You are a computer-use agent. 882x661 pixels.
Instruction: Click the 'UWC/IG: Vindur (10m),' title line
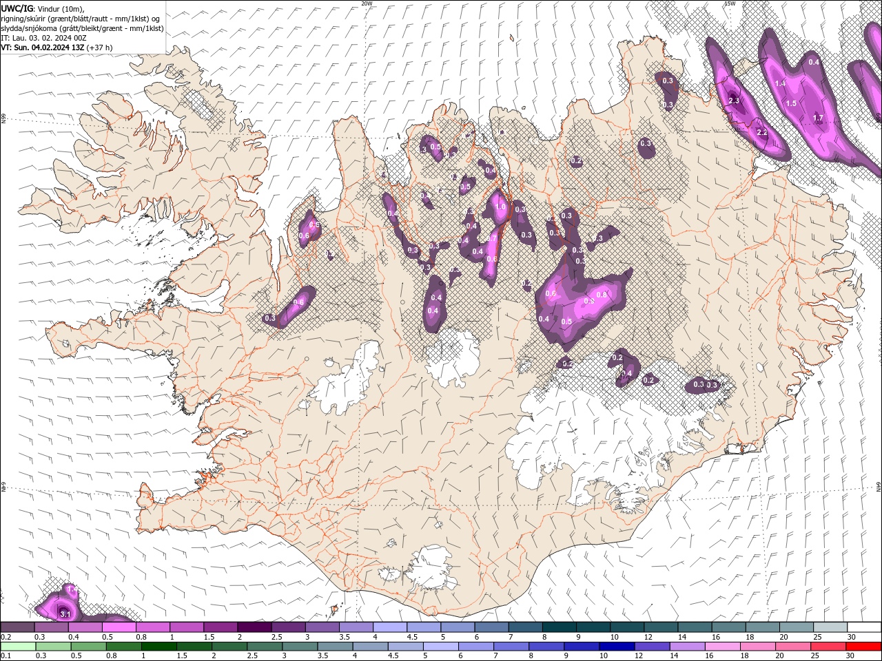pos(43,8)
